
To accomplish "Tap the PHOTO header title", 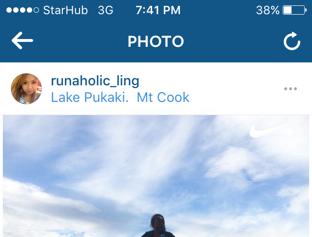I will pyautogui.click(x=156, y=41).
